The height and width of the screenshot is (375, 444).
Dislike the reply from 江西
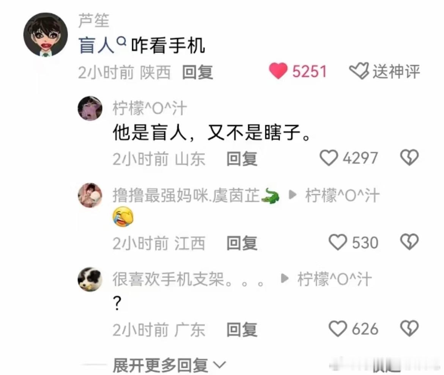click(x=409, y=242)
